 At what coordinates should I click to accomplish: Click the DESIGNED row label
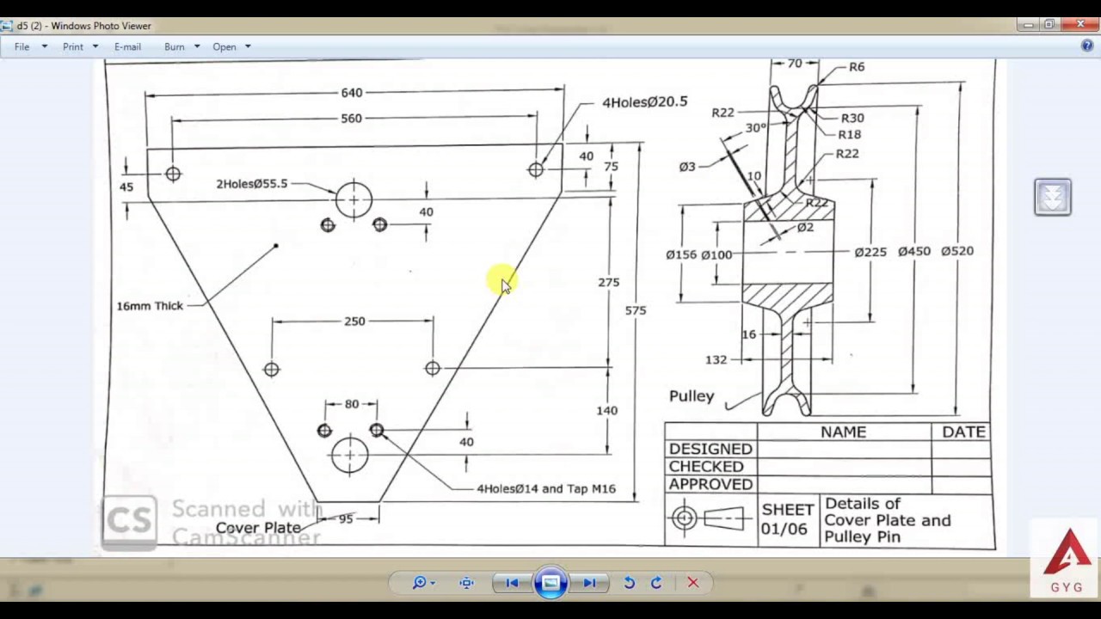[710, 449]
